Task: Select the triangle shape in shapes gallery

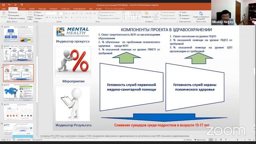Action: 124,15
